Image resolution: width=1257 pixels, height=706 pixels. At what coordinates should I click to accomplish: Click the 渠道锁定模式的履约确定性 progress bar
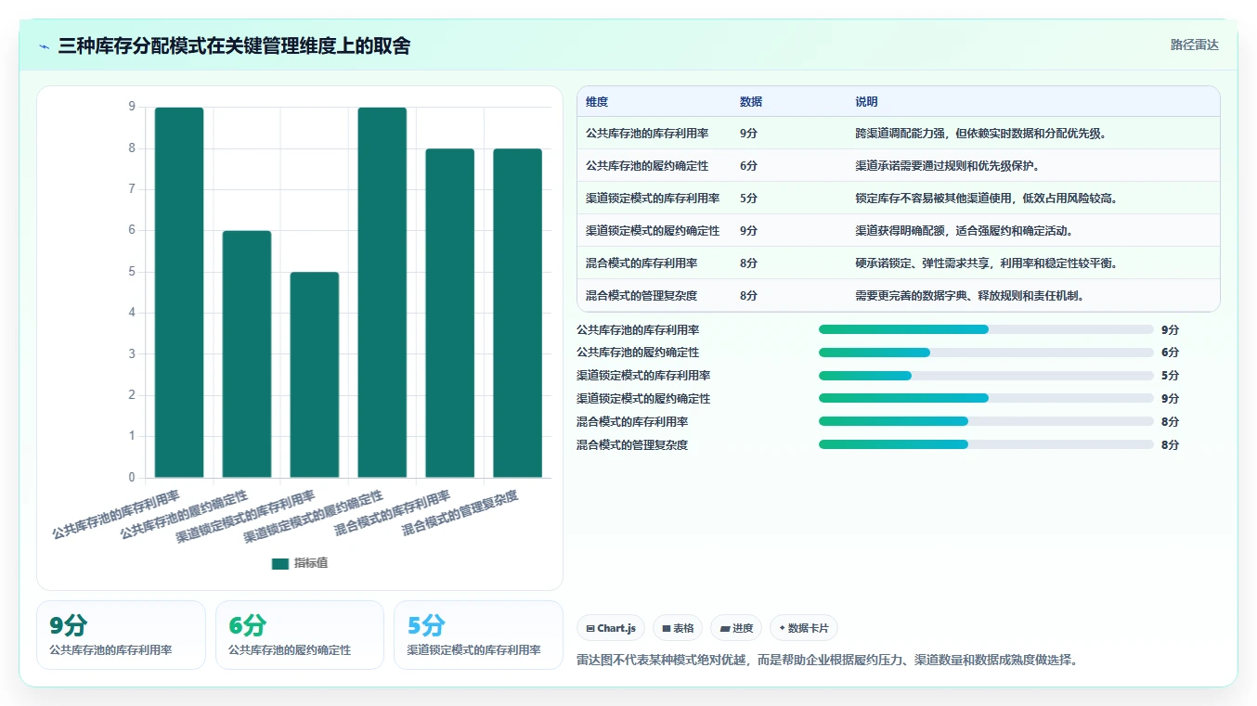click(x=986, y=399)
